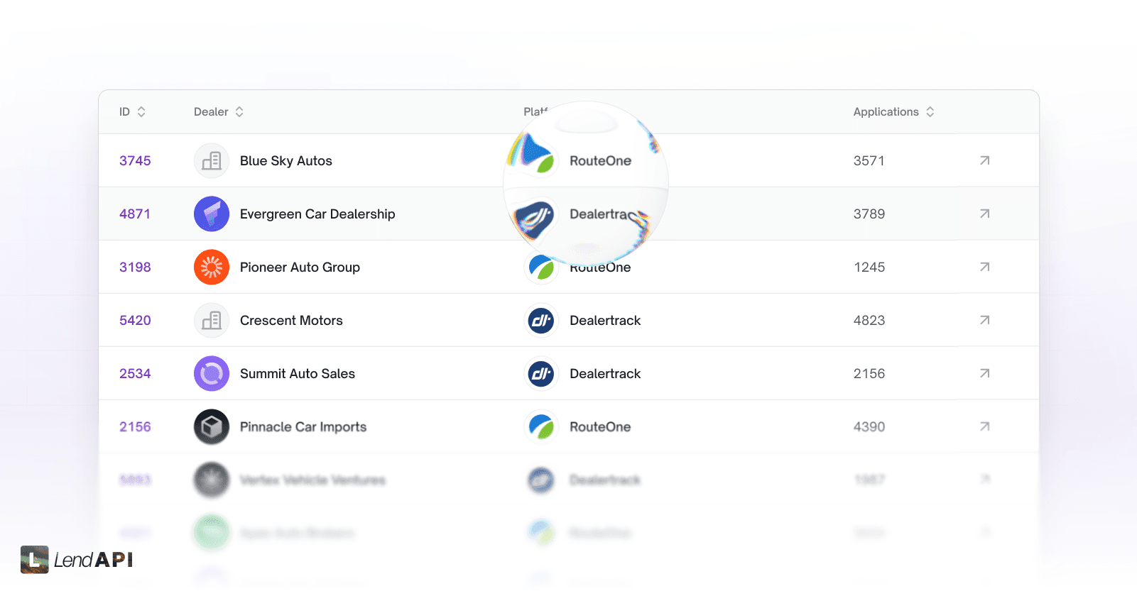
Task: Open dealer ID 4871
Action: pyautogui.click(x=135, y=214)
